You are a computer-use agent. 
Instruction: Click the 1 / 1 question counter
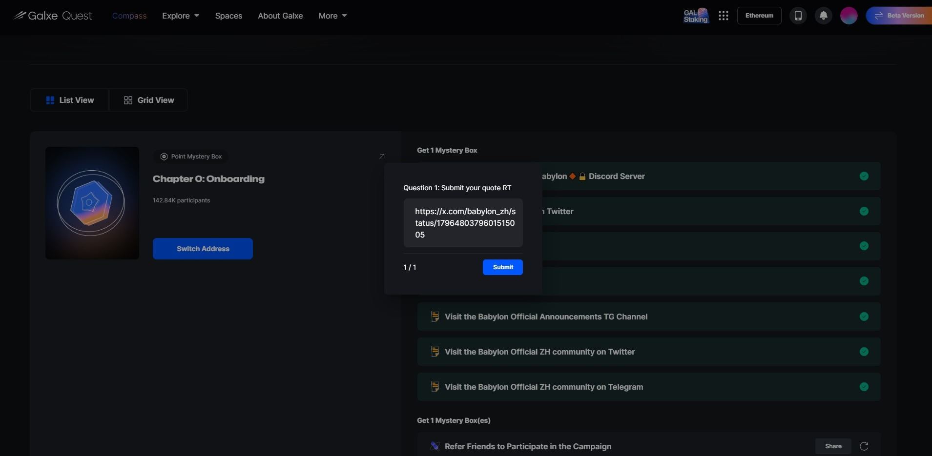point(410,267)
